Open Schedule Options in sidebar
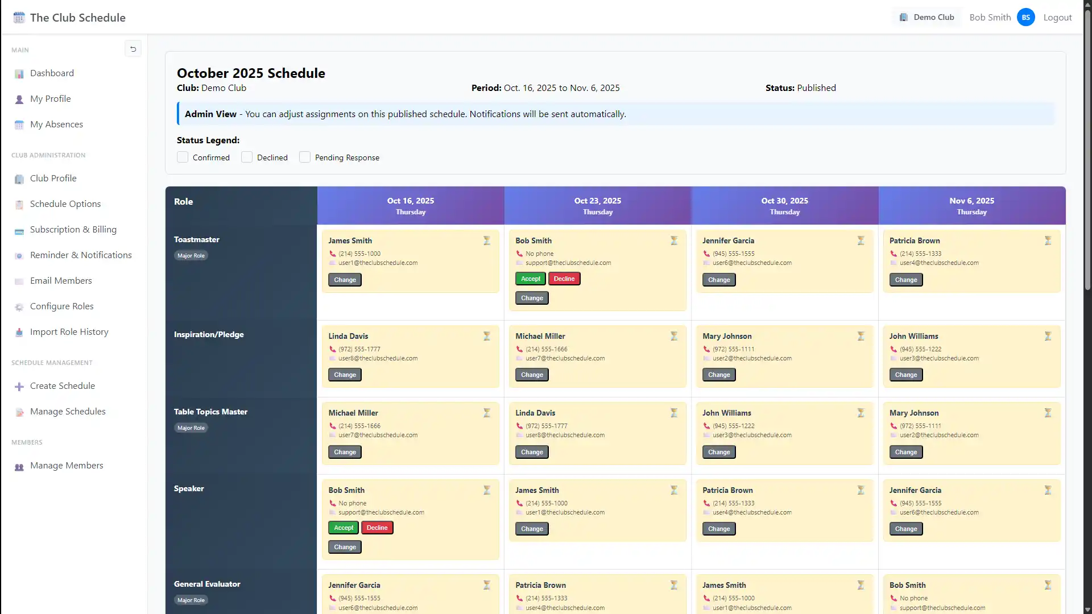 65,204
